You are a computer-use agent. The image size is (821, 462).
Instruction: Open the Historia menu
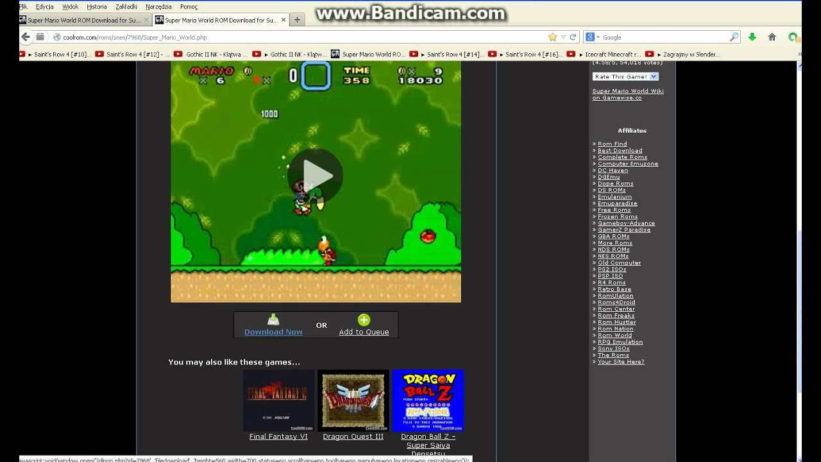click(x=97, y=6)
